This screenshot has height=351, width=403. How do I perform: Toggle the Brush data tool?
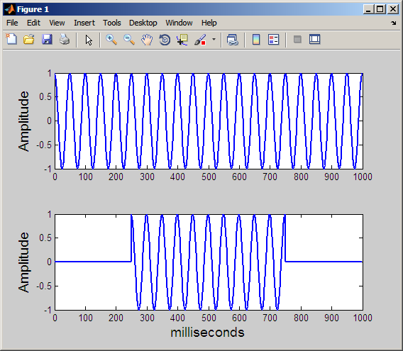(x=200, y=40)
